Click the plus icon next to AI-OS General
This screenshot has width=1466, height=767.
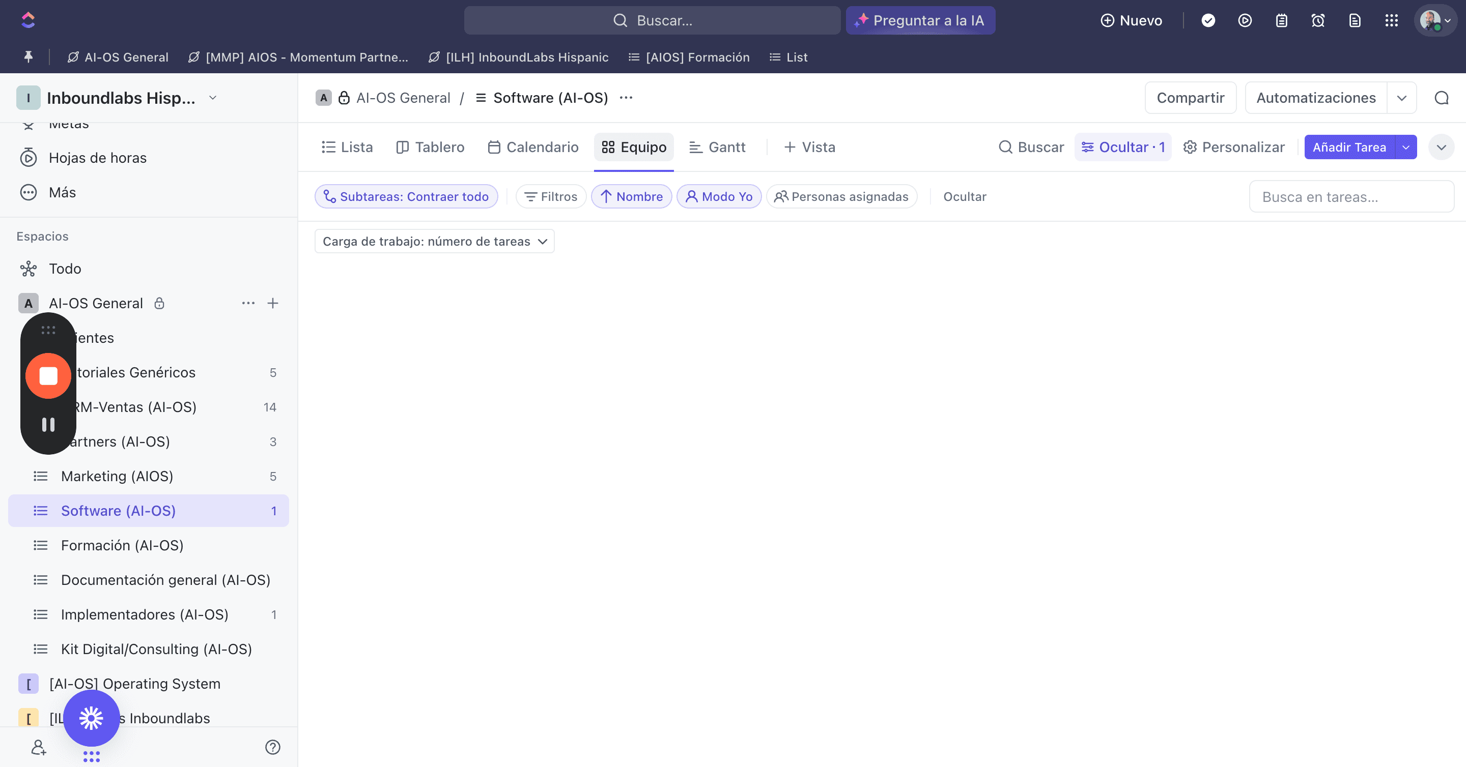point(273,303)
